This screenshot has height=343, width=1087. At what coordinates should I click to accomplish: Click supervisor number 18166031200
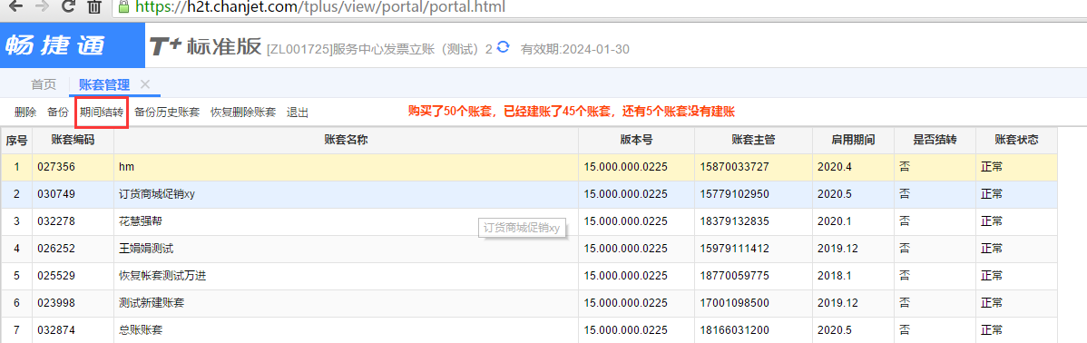(735, 330)
